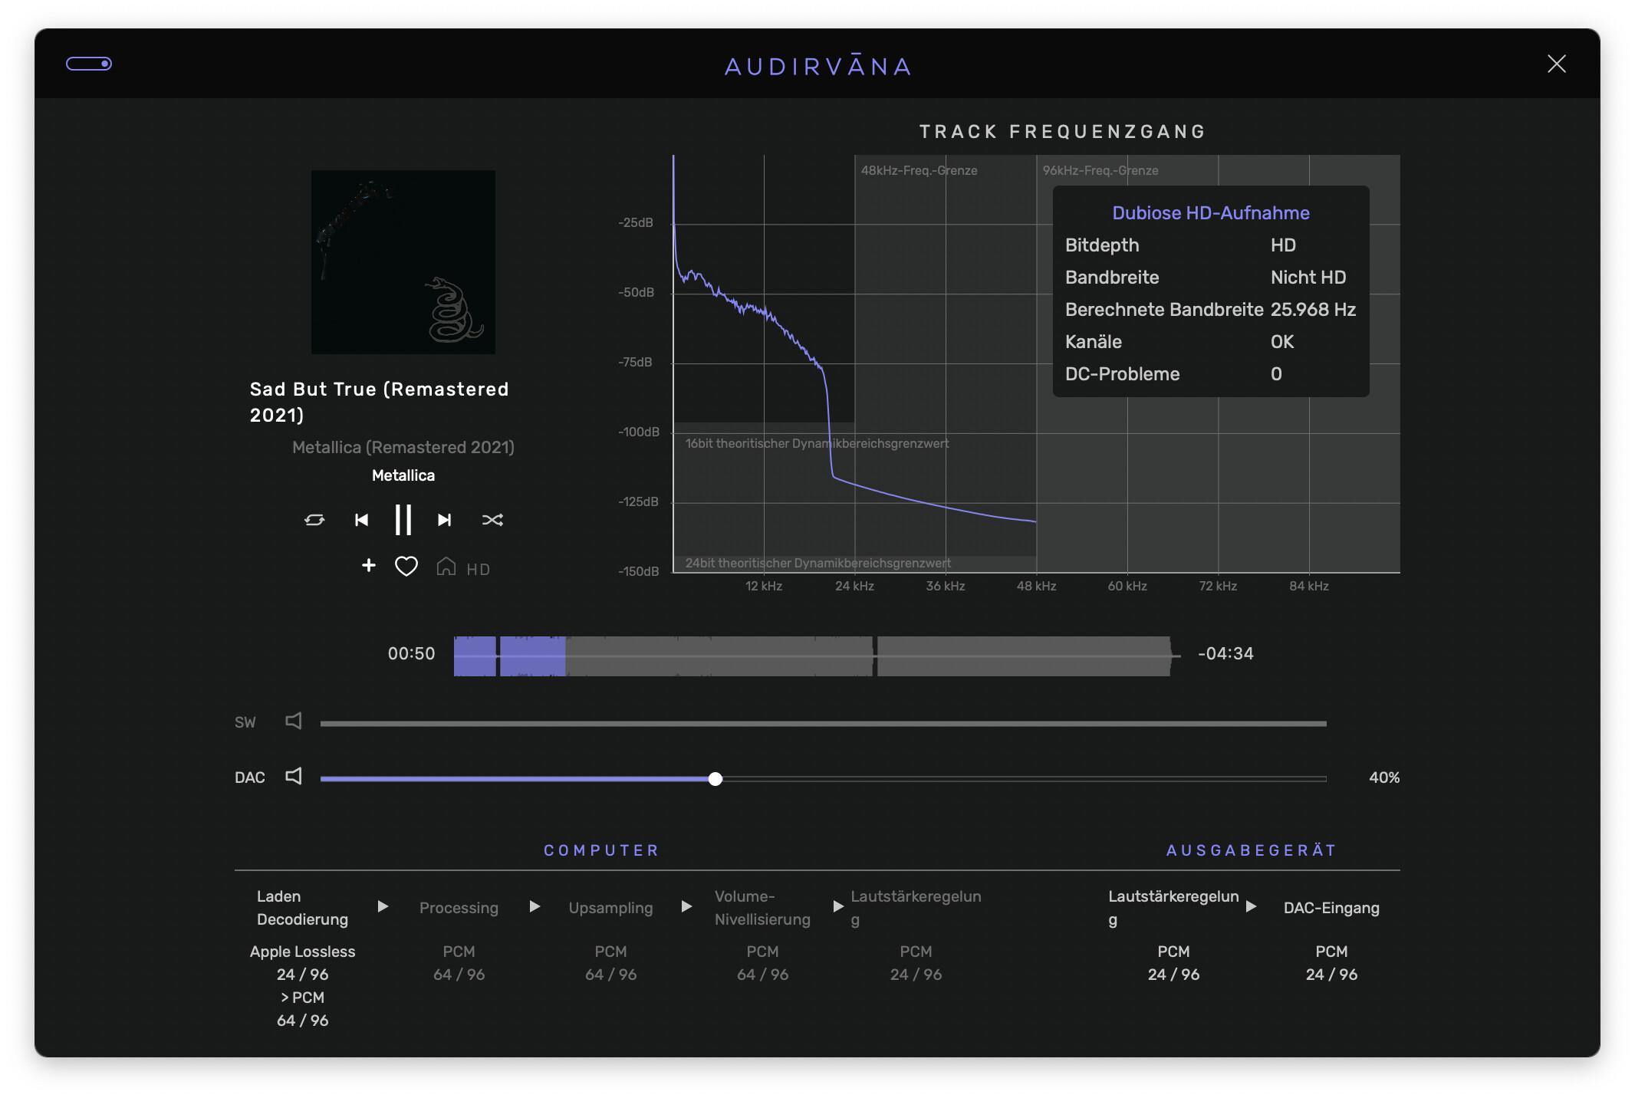Select the album Metallica (Remastered 2021)
The width and height of the screenshot is (1635, 1098).
[x=404, y=447]
